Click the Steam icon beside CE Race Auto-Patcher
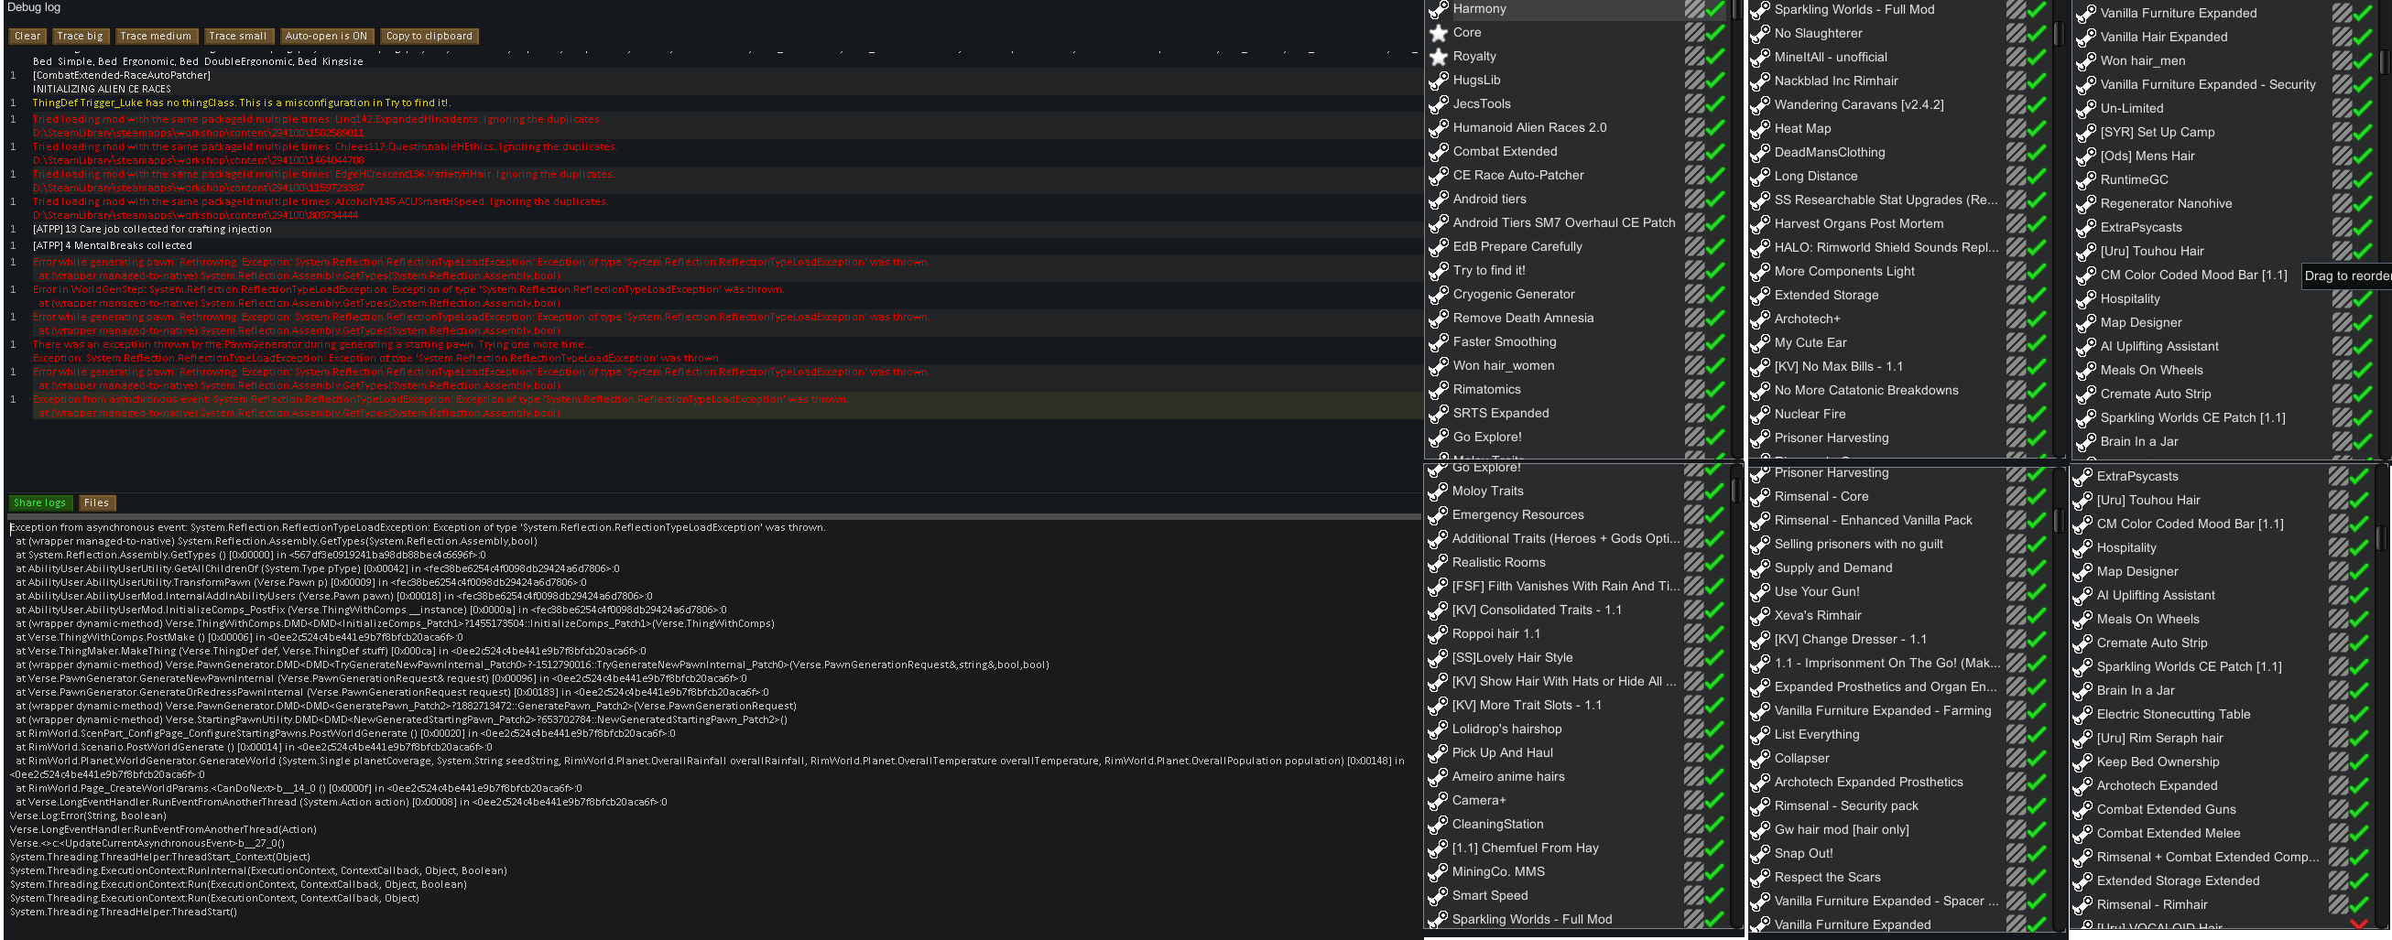Image resolution: width=2392 pixels, height=940 pixels. pos(1439,176)
